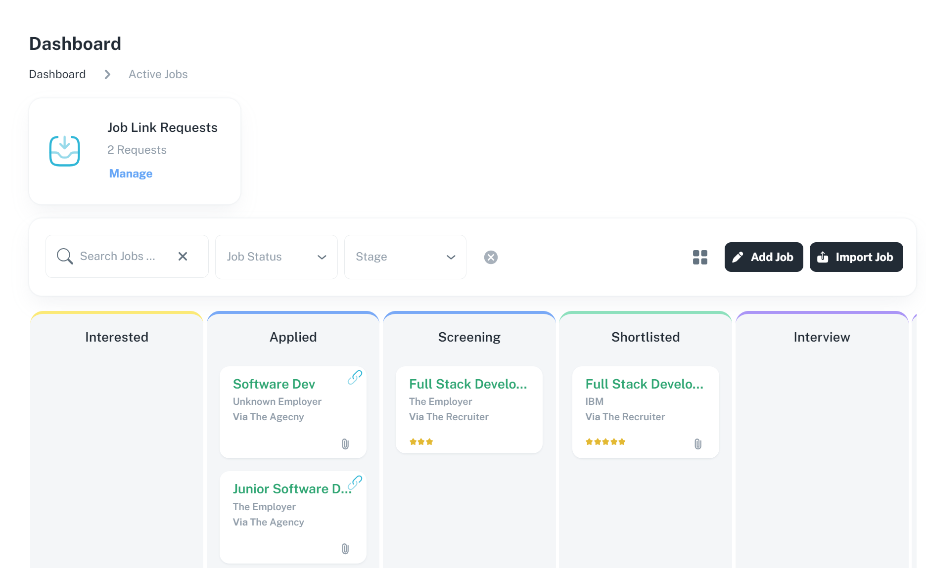Reset filters with the circled X icon
Viewport: 926px width, 568px height.
click(491, 257)
